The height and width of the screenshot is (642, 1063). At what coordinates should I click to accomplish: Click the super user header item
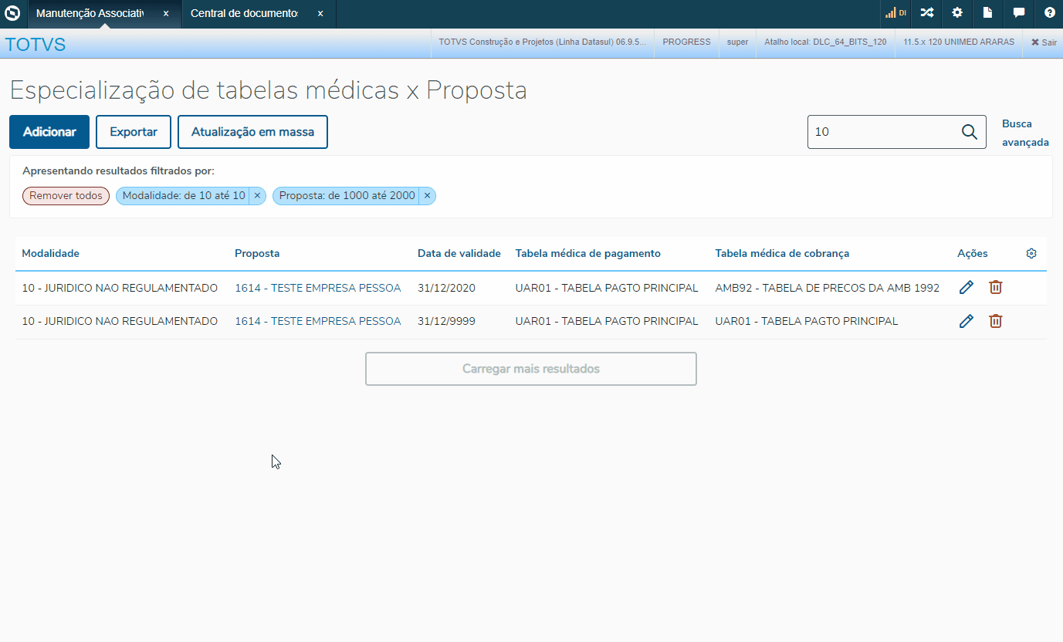[x=737, y=42]
